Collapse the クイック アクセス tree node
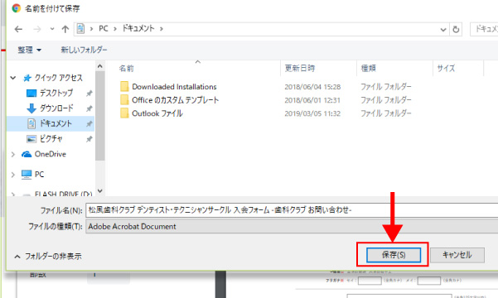 [x=13, y=78]
